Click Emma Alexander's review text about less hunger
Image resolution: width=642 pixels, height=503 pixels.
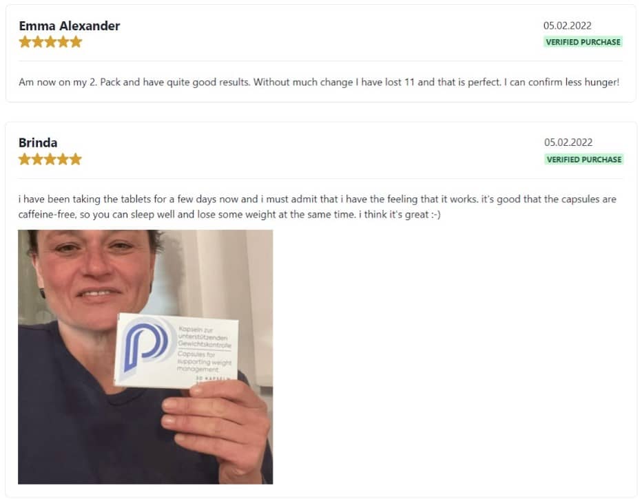click(319, 82)
